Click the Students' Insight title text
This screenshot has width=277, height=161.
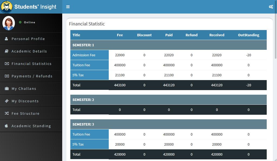[x=35, y=7]
